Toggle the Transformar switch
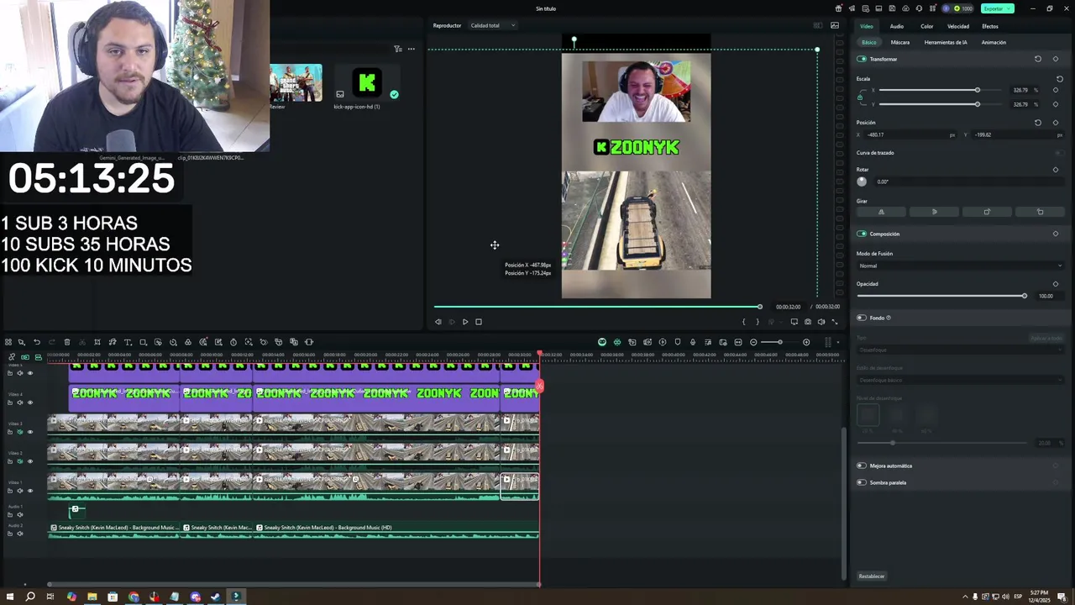The width and height of the screenshot is (1075, 605). pos(862,59)
